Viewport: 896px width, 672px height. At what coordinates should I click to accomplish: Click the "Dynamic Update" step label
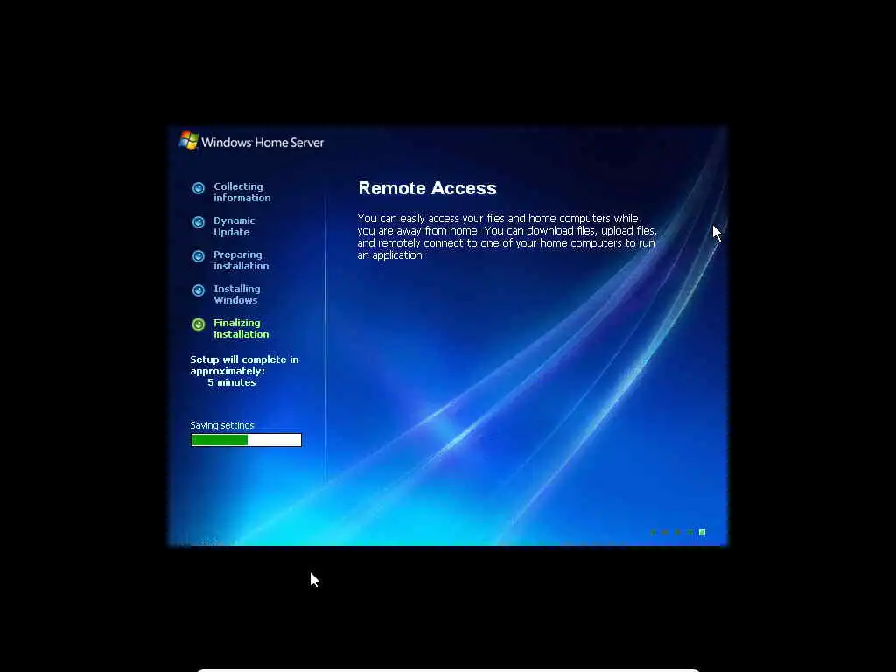pos(234,227)
